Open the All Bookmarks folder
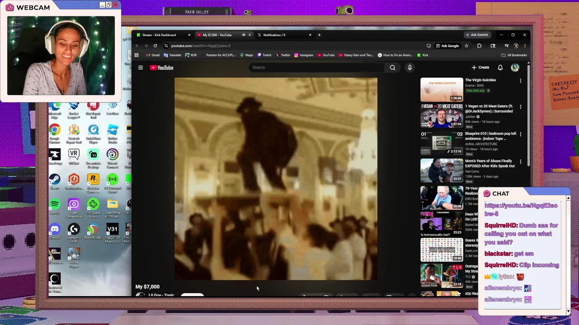The image size is (579, 325). pyautogui.click(x=514, y=55)
